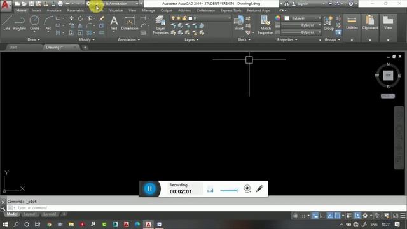Switch to the Manage ribbon tab

pos(148,10)
